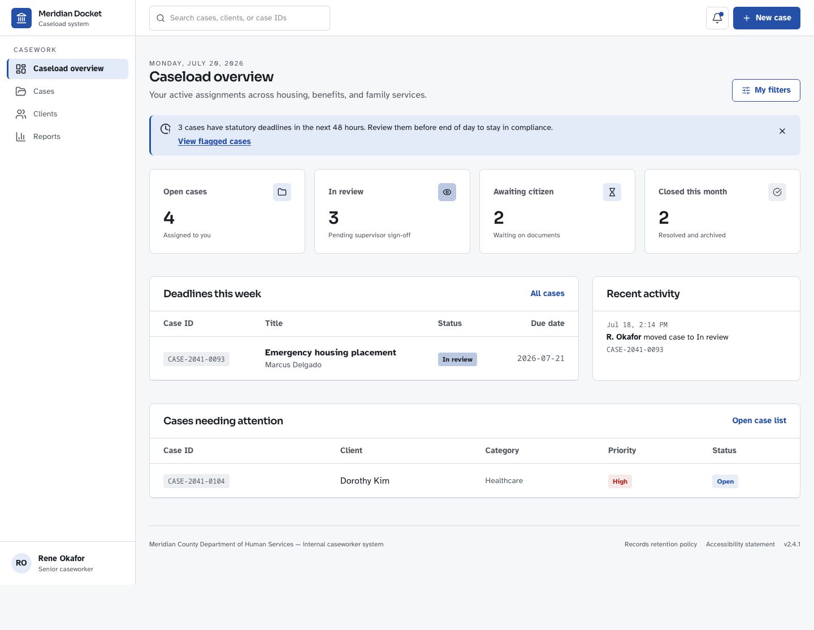Select case ID CASE-2041-0104
Image resolution: width=814 pixels, height=630 pixels.
196,481
